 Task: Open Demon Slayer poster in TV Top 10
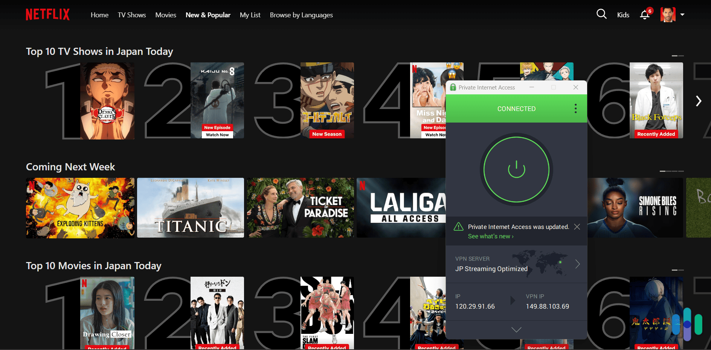point(107,101)
